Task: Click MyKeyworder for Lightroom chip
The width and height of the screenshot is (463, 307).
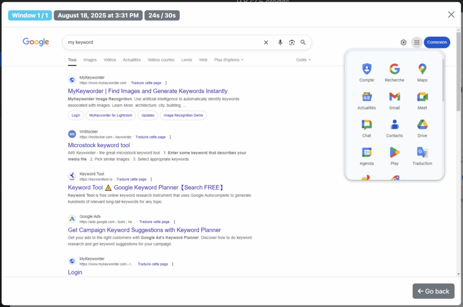Action: click(x=111, y=115)
